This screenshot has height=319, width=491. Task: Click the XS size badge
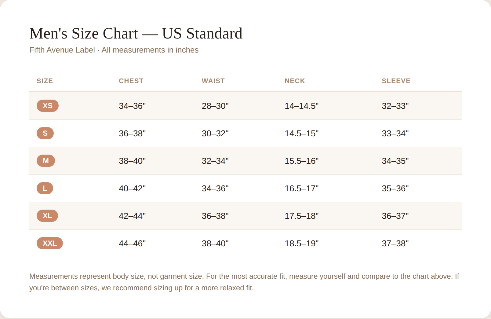coord(48,106)
